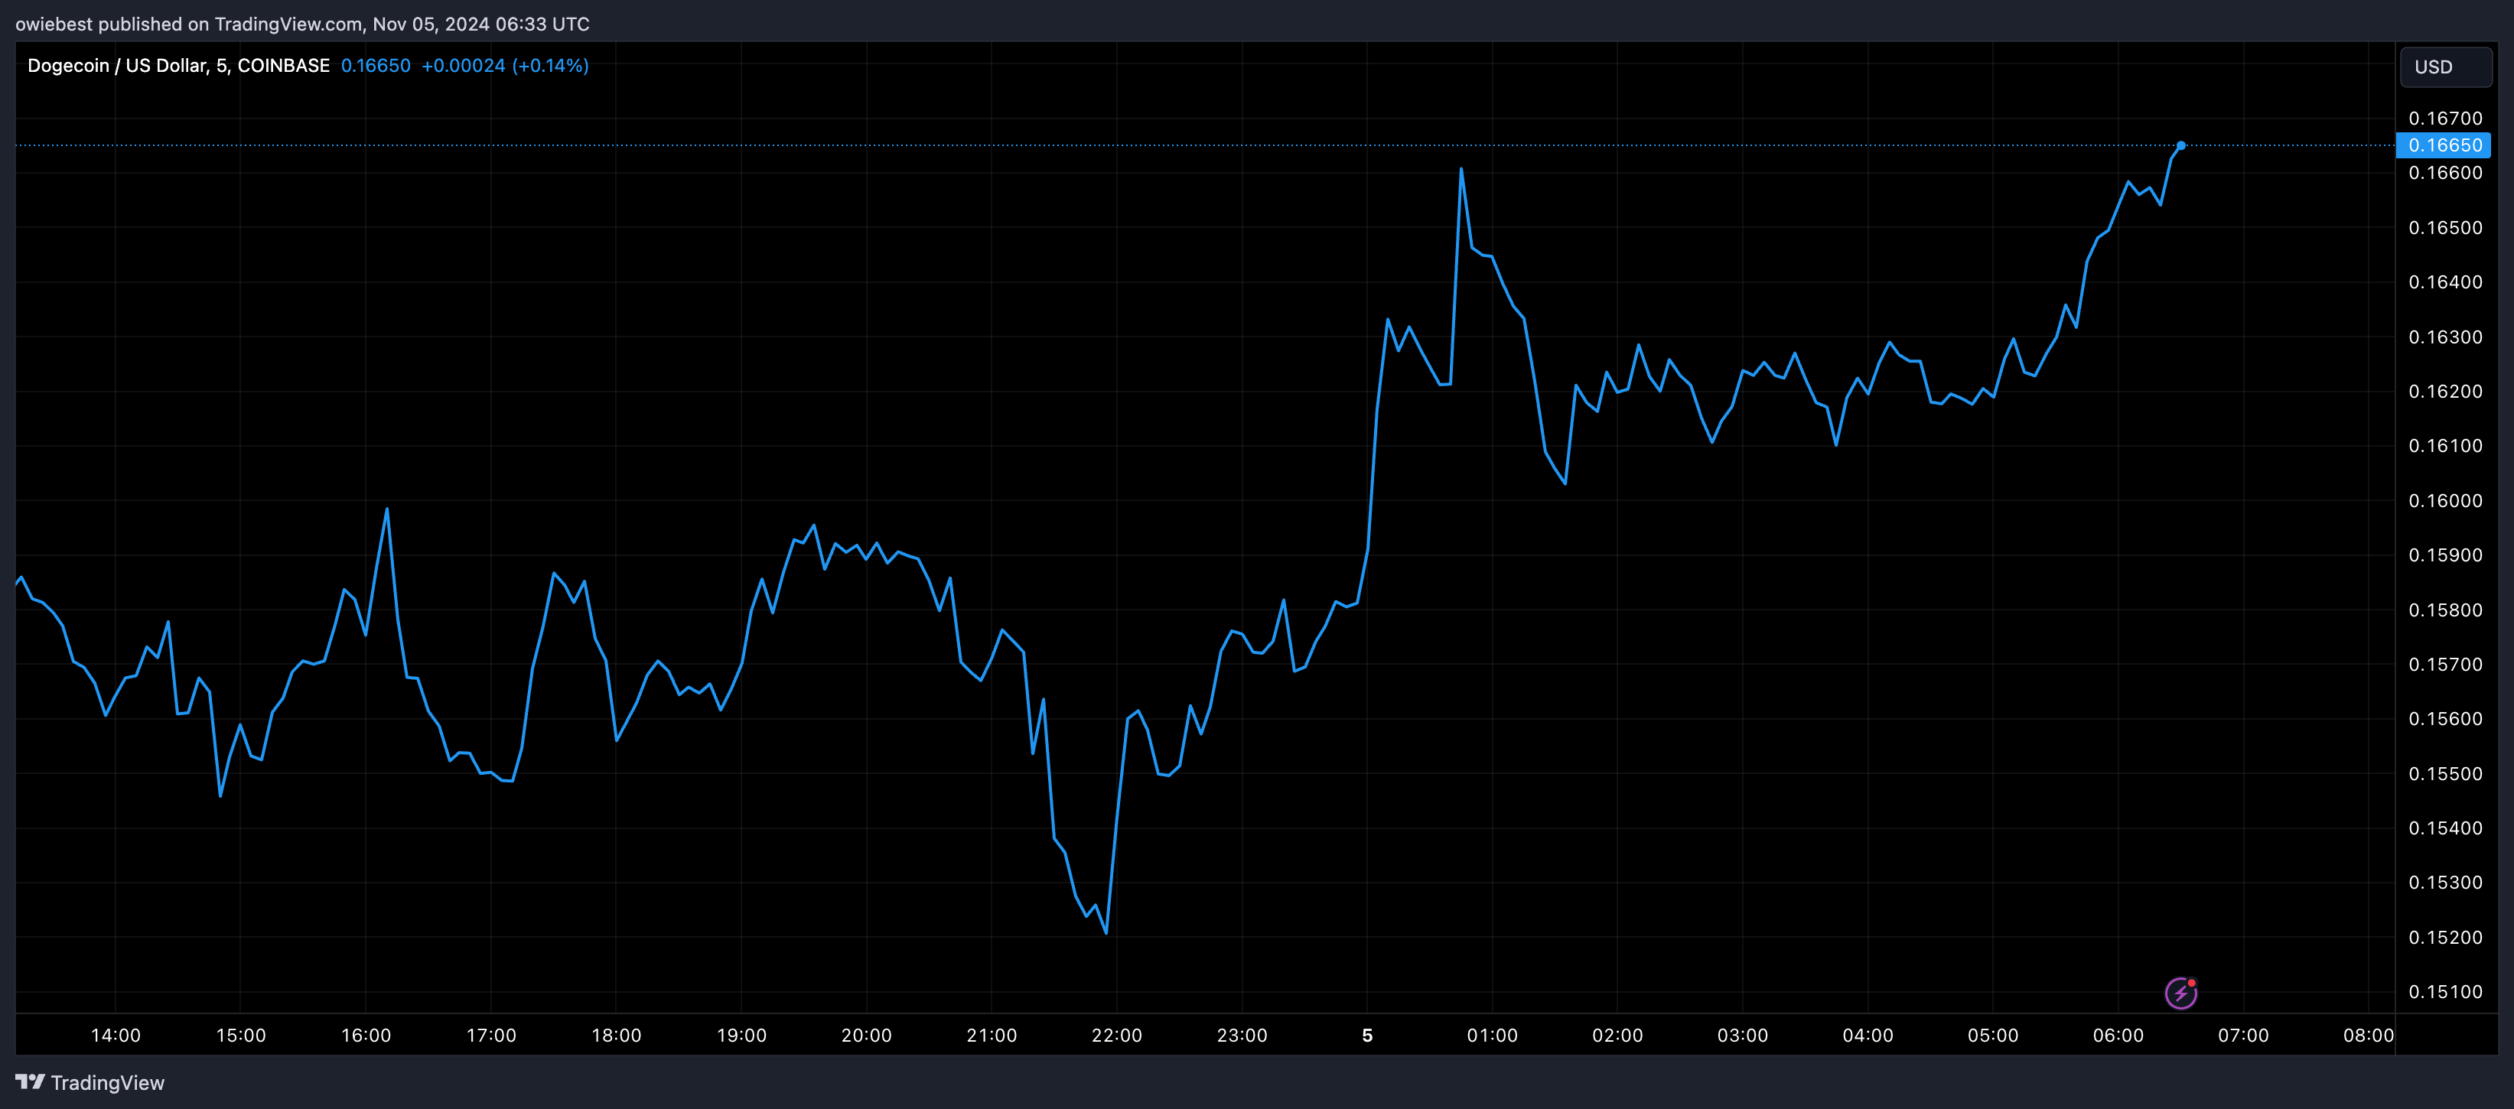Click the 20:00 time axis label
Image resolution: width=2514 pixels, height=1109 pixels.
pos(867,1036)
